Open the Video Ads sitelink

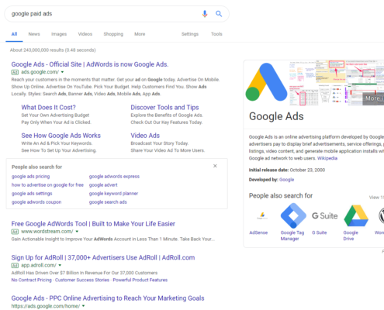tap(145, 136)
